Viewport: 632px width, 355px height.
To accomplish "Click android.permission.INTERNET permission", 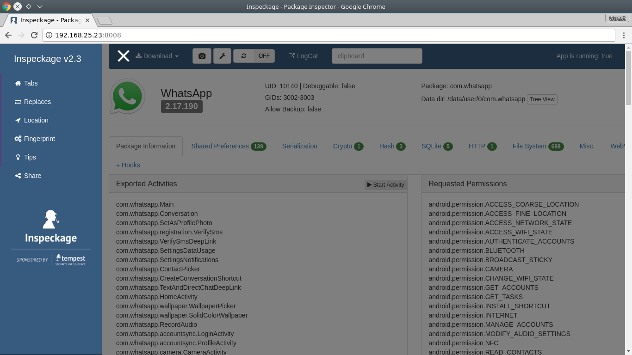I will (x=473, y=315).
